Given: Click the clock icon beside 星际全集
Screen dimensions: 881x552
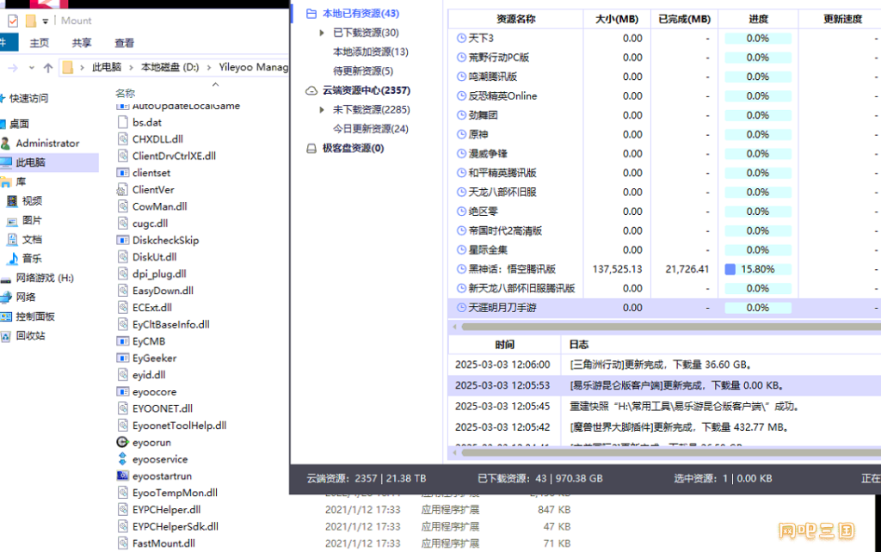Looking at the screenshot, I should tap(461, 250).
